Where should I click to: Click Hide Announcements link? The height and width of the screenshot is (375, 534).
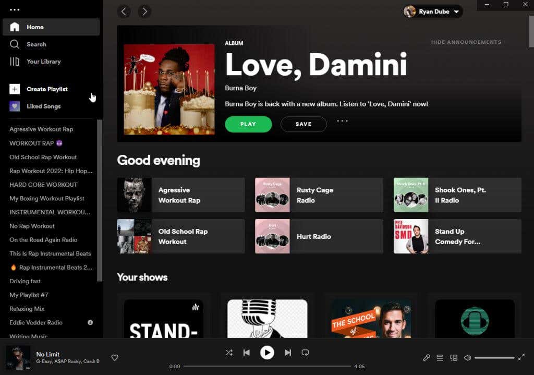coord(466,42)
